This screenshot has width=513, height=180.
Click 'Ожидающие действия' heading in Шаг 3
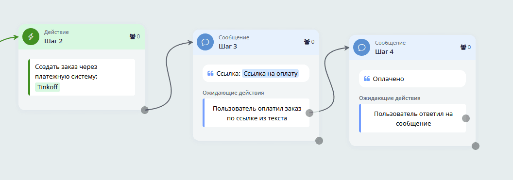tap(233, 93)
